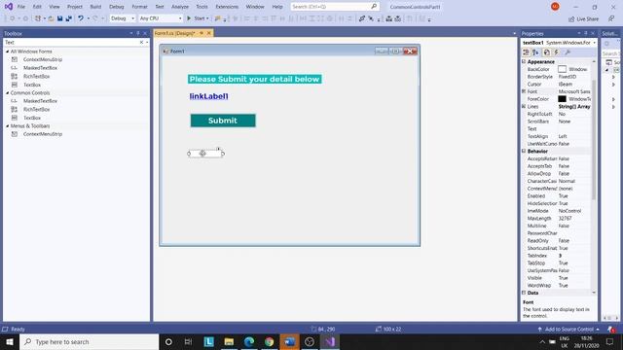Open Task View on the Windows taskbar
The image size is (623, 350).
click(188, 341)
